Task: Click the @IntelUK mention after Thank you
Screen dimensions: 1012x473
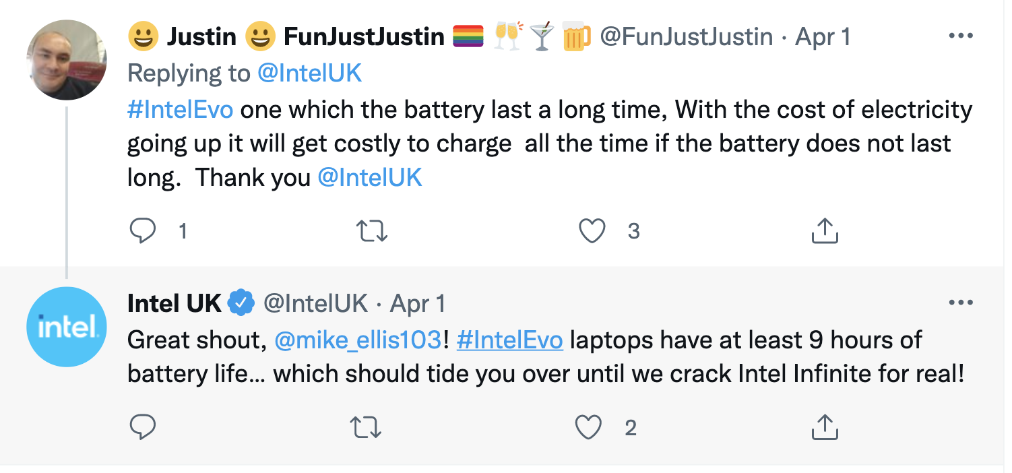Action: coord(369,177)
